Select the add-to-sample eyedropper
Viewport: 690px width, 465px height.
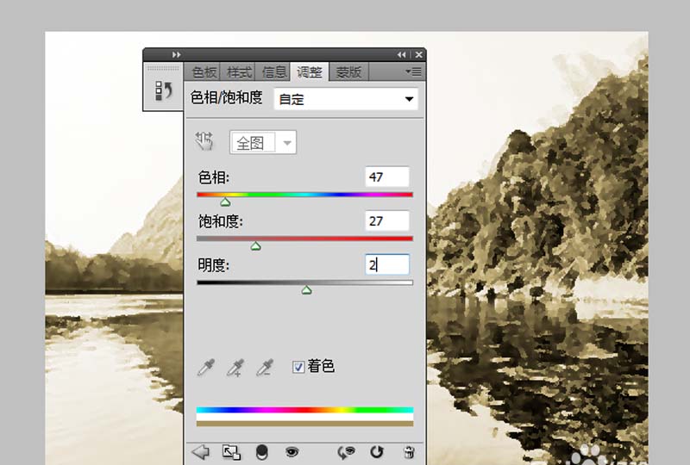235,368
